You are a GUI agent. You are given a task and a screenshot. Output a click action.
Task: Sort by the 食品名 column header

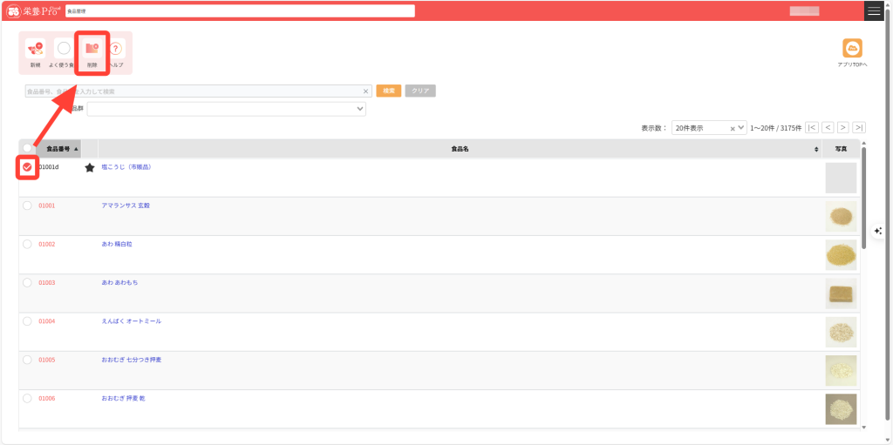[x=460, y=149]
